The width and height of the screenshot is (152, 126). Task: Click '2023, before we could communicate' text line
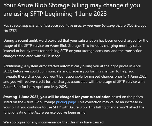tap(69, 71)
